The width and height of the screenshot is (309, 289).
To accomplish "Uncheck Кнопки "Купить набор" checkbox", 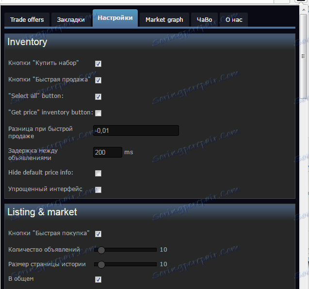I will 98,64.
